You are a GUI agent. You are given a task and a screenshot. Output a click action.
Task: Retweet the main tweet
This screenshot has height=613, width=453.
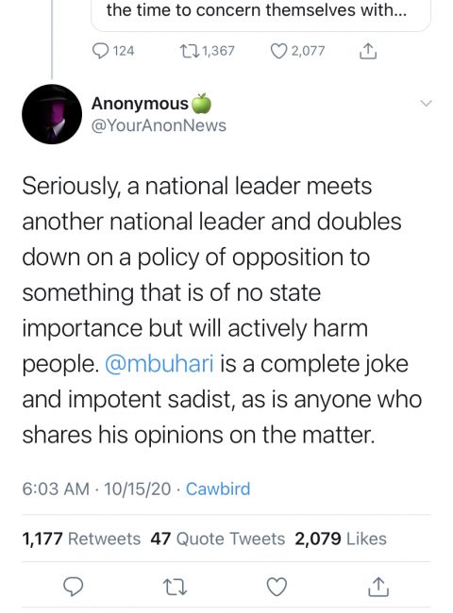click(x=175, y=587)
